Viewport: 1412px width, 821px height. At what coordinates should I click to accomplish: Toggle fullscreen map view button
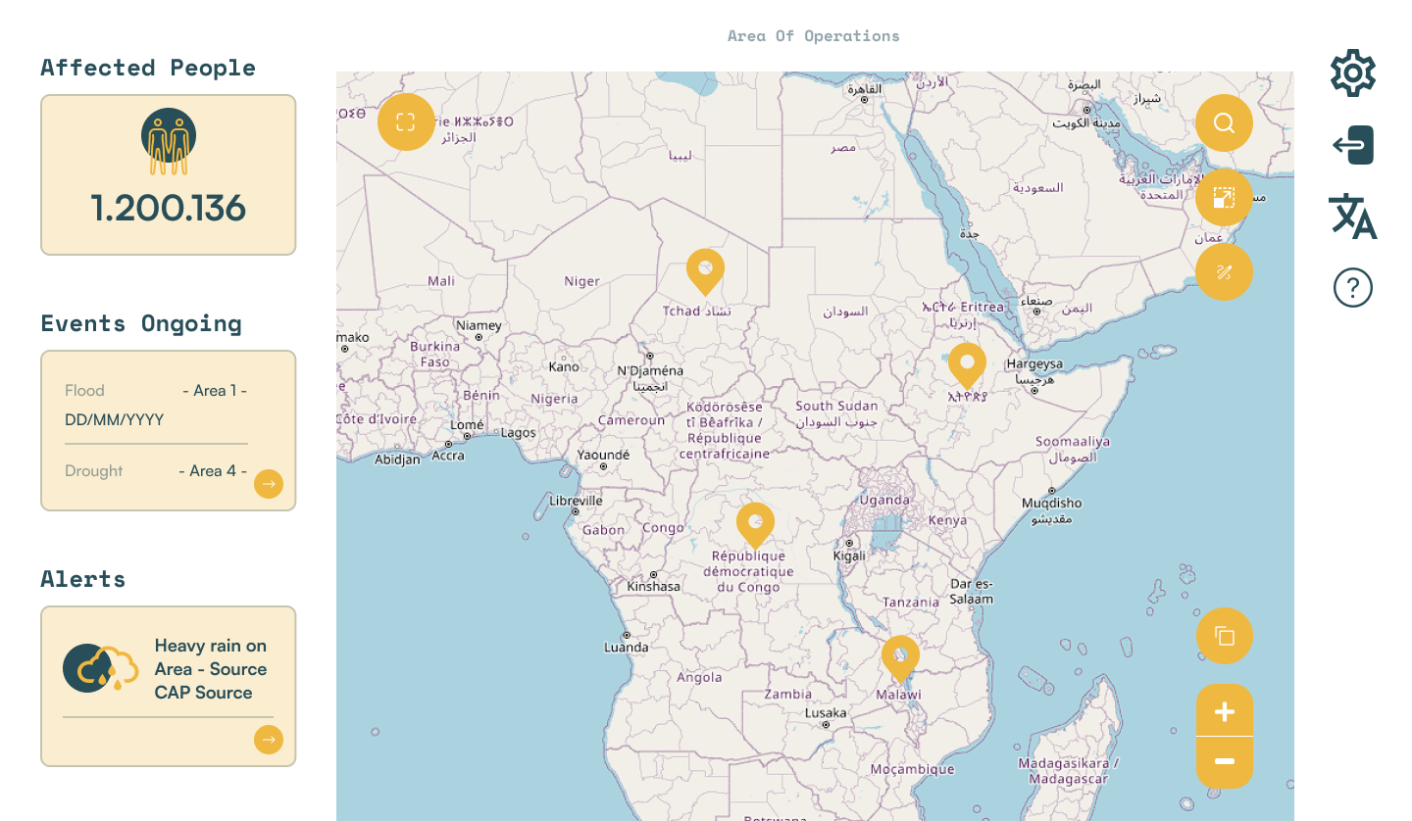pyautogui.click(x=406, y=122)
